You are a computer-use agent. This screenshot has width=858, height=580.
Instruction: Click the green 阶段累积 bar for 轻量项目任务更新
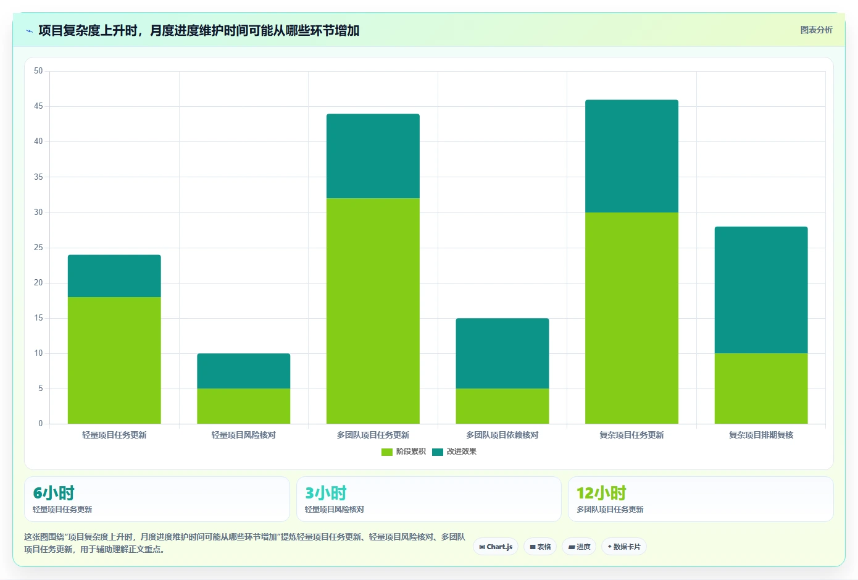(x=114, y=360)
